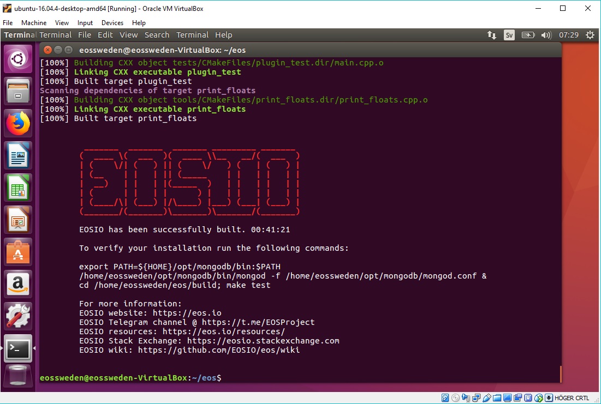Open the Trash icon in the dock
This screenshot has width=601, height=404.
click(18, 376)
